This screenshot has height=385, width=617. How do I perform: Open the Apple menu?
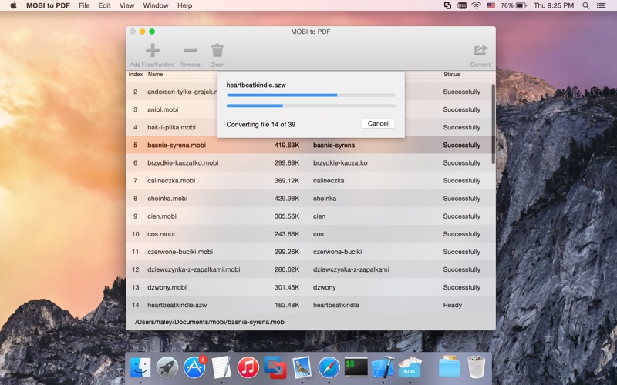[13, 5]
